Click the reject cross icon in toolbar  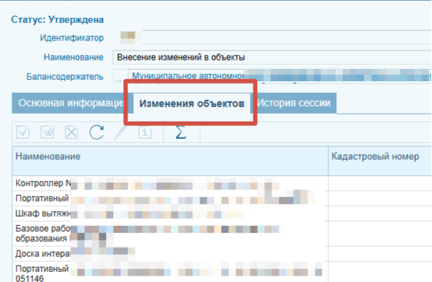pyautogui.click(x=71, y=132)
